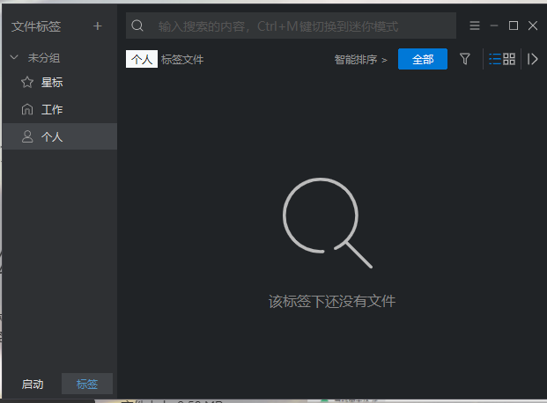This screenshot has height=403, width=547.
Task: Collapse the 未分组 group chevron
Action: point(13,57)
